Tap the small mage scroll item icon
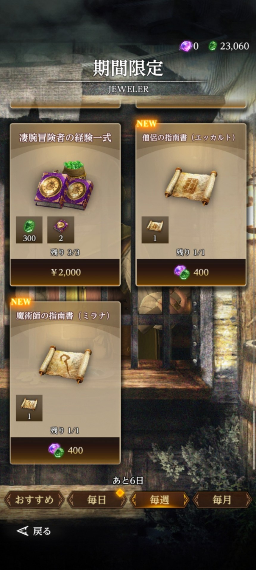256x570 pixels. point(29,408)
